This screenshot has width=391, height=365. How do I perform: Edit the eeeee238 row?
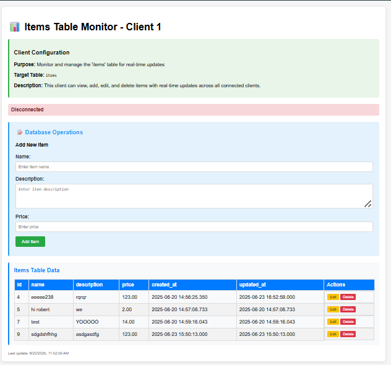333,297
